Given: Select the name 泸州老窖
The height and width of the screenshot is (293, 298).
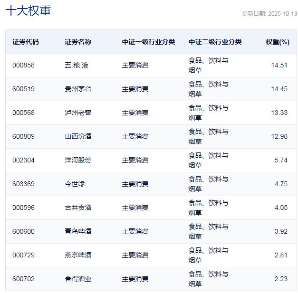Looking at the screenshot, I should (x=78, y=113).
